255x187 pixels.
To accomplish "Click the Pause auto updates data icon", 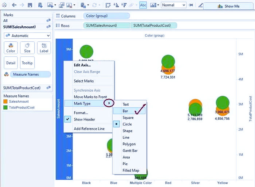I will point(83,5).
